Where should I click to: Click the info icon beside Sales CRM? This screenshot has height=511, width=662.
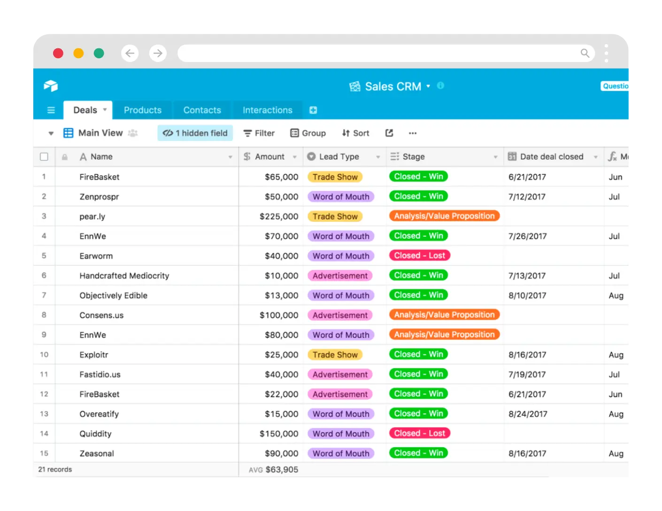coord(440,86)
